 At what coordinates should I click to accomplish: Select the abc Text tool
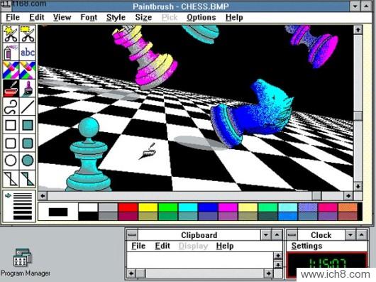(28, 52)
